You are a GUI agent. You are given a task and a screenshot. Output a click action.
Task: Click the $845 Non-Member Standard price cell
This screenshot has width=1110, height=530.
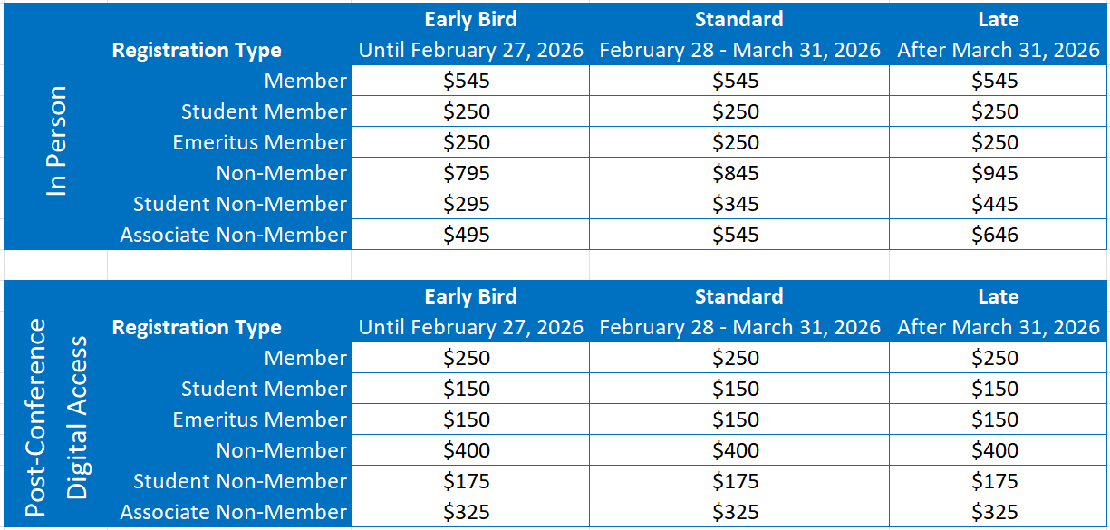click(x=735, y=173)
